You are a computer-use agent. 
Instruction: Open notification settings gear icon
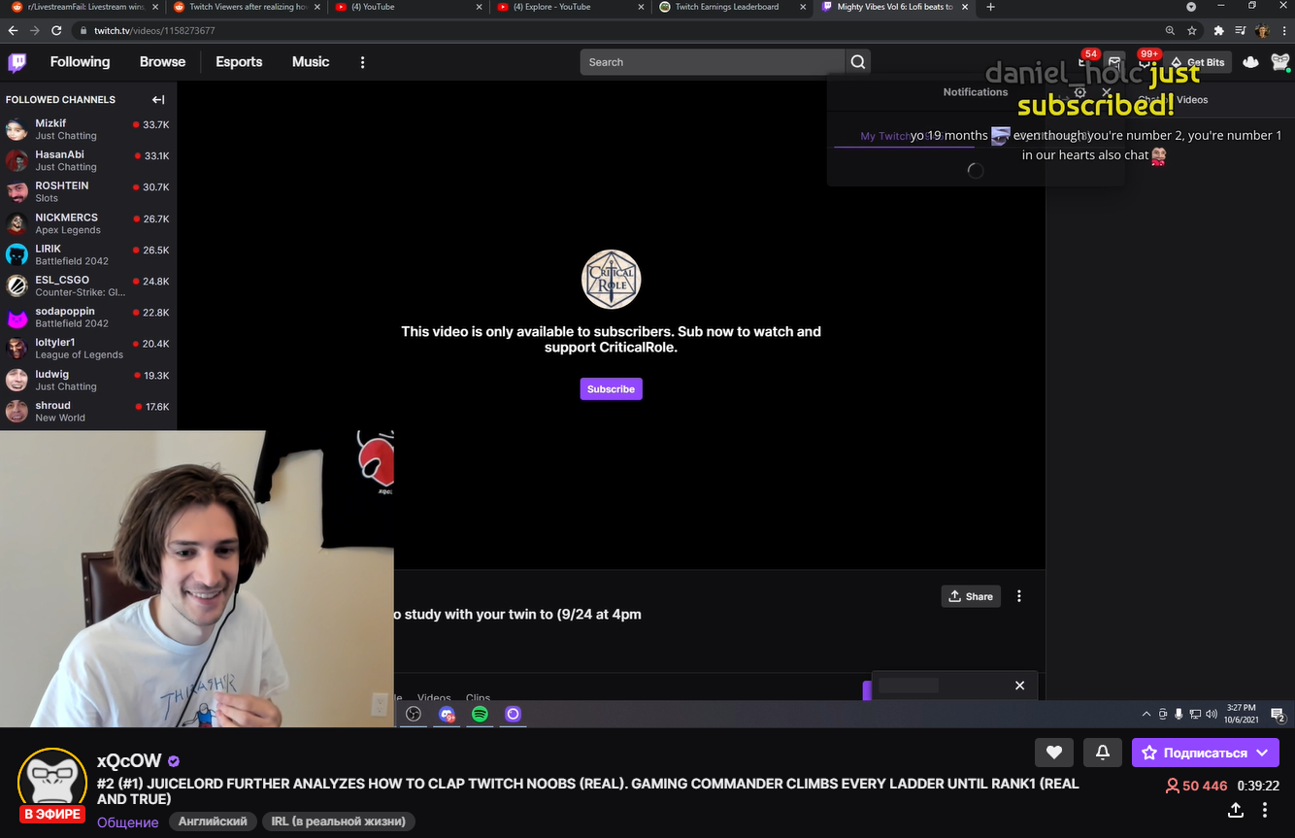click(1079, 92)
